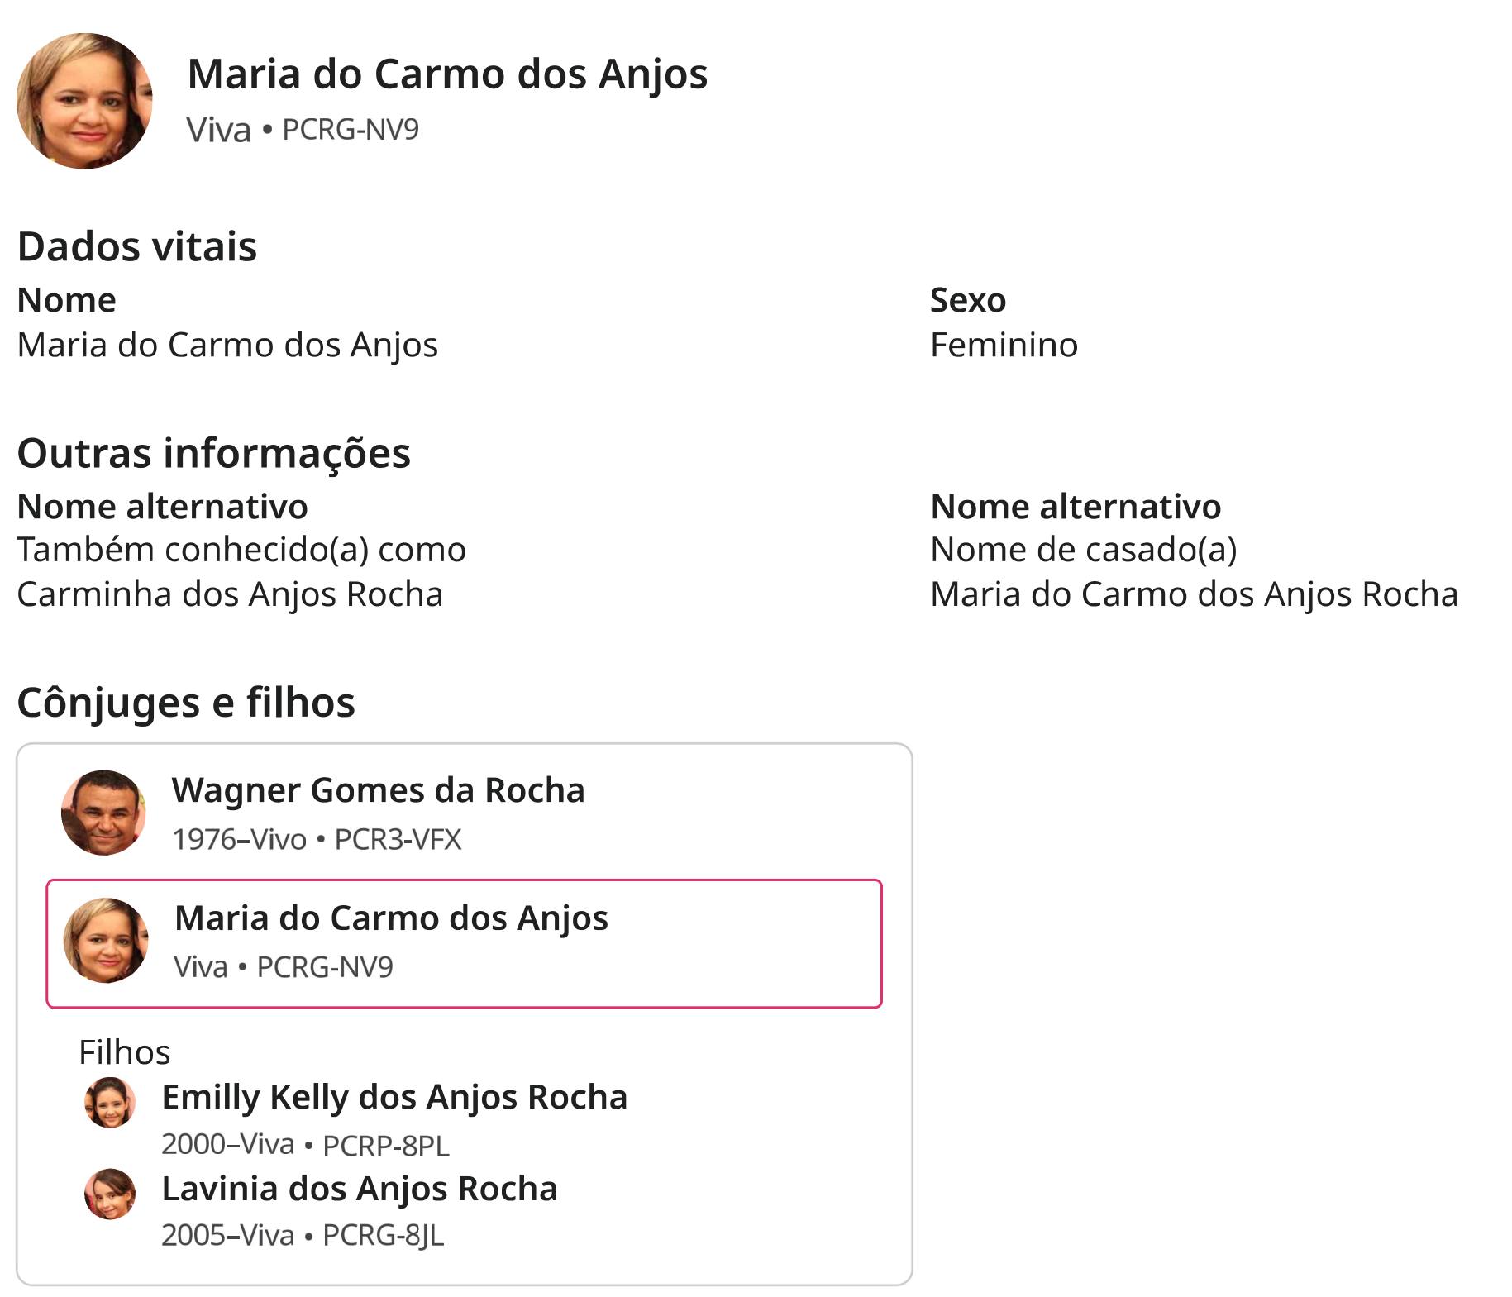Open Lavinia dos Anjos Rocha's profile

click(x=360, y=1190)
